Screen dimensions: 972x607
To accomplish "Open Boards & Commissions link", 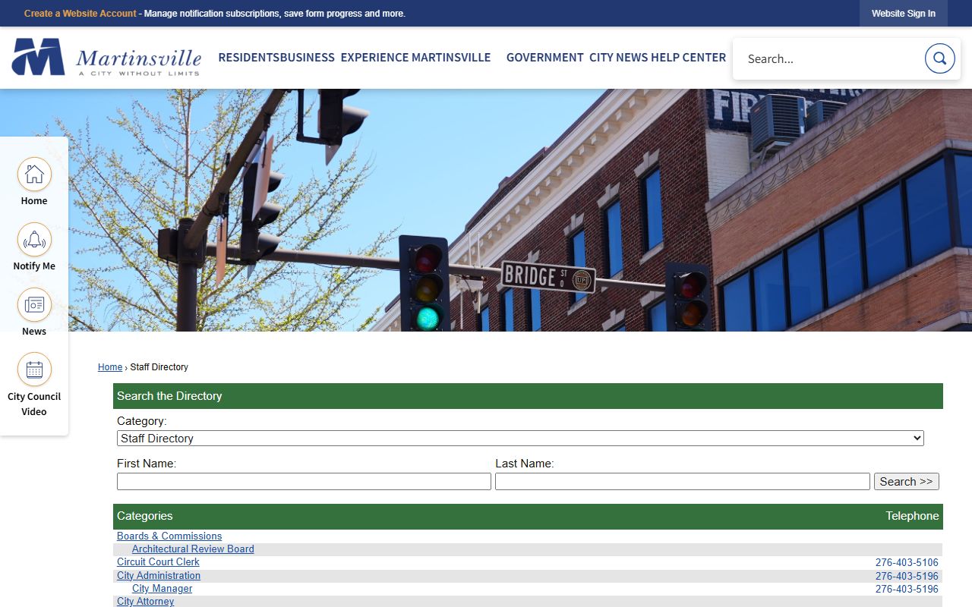I will tap(169, 536).
